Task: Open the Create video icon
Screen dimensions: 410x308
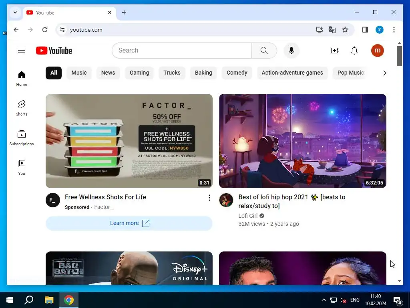Action: tap(335, 50)
